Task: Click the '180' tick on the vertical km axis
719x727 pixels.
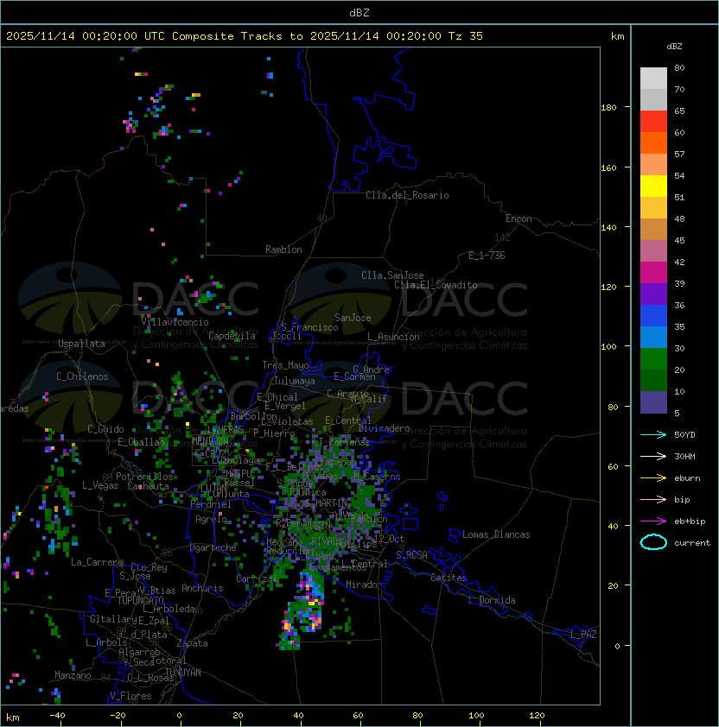Action: tap(608, 108)
